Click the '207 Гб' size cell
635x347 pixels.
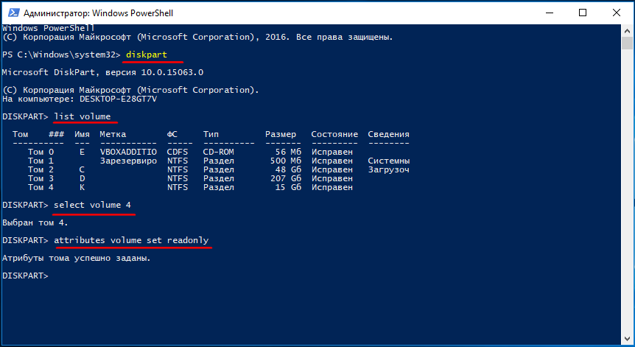(x=286, y=178)
